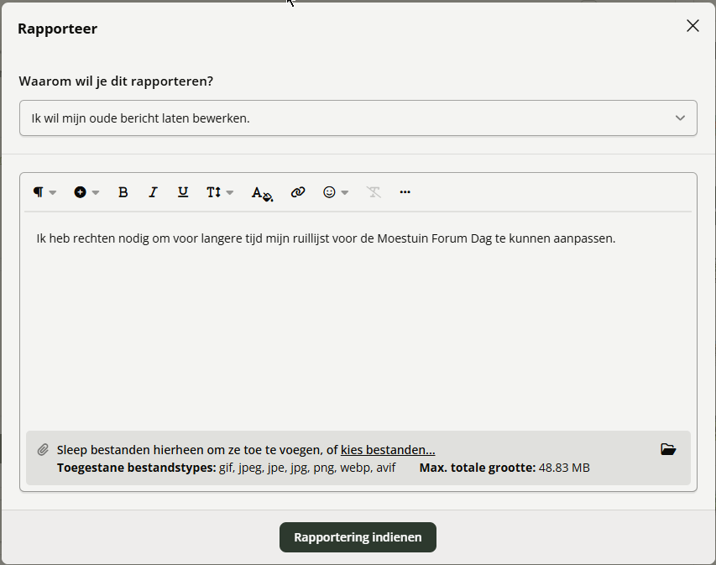Expand the report reason dropdown
The image size is (716, 565).
358,118
